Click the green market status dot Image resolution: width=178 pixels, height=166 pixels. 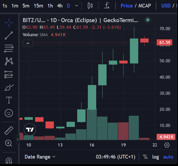click(x=148, y=20)
